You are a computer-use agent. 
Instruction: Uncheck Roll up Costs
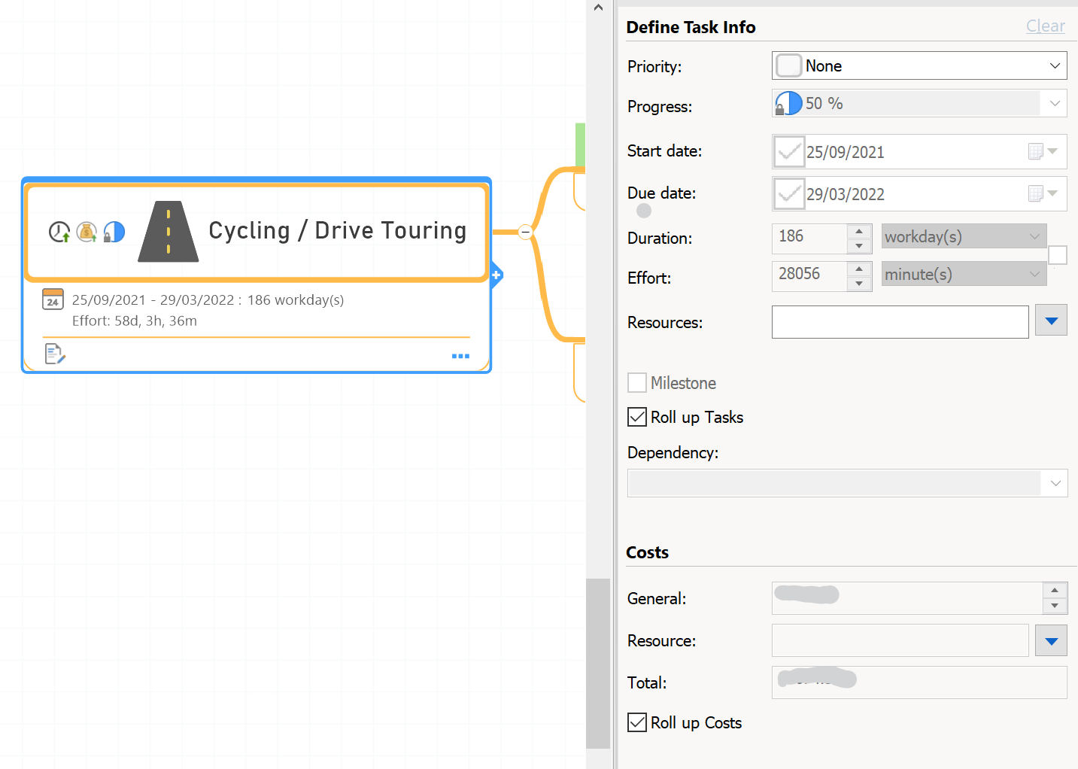click(x=637, y=722)
